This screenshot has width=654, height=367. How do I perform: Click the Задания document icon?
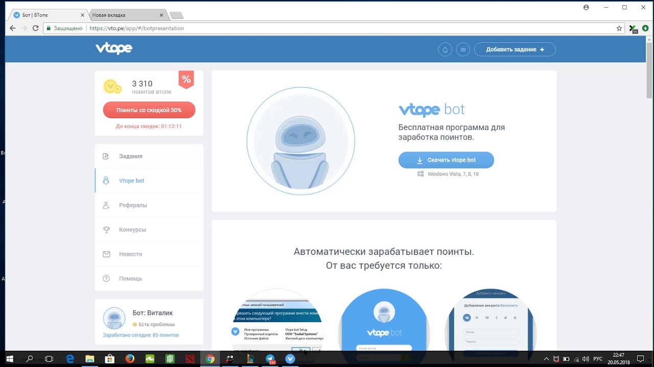106,156
